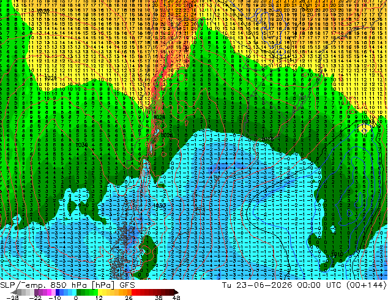Click the 1010 isobar label on the map
Viewport: 388px width, 300px height.
(337, 254)
